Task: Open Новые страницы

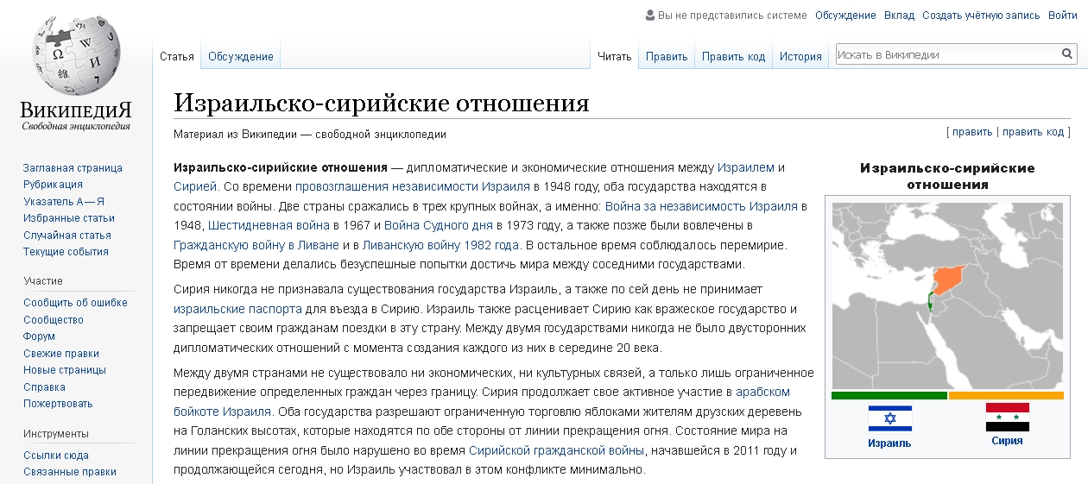Action: 65,370
